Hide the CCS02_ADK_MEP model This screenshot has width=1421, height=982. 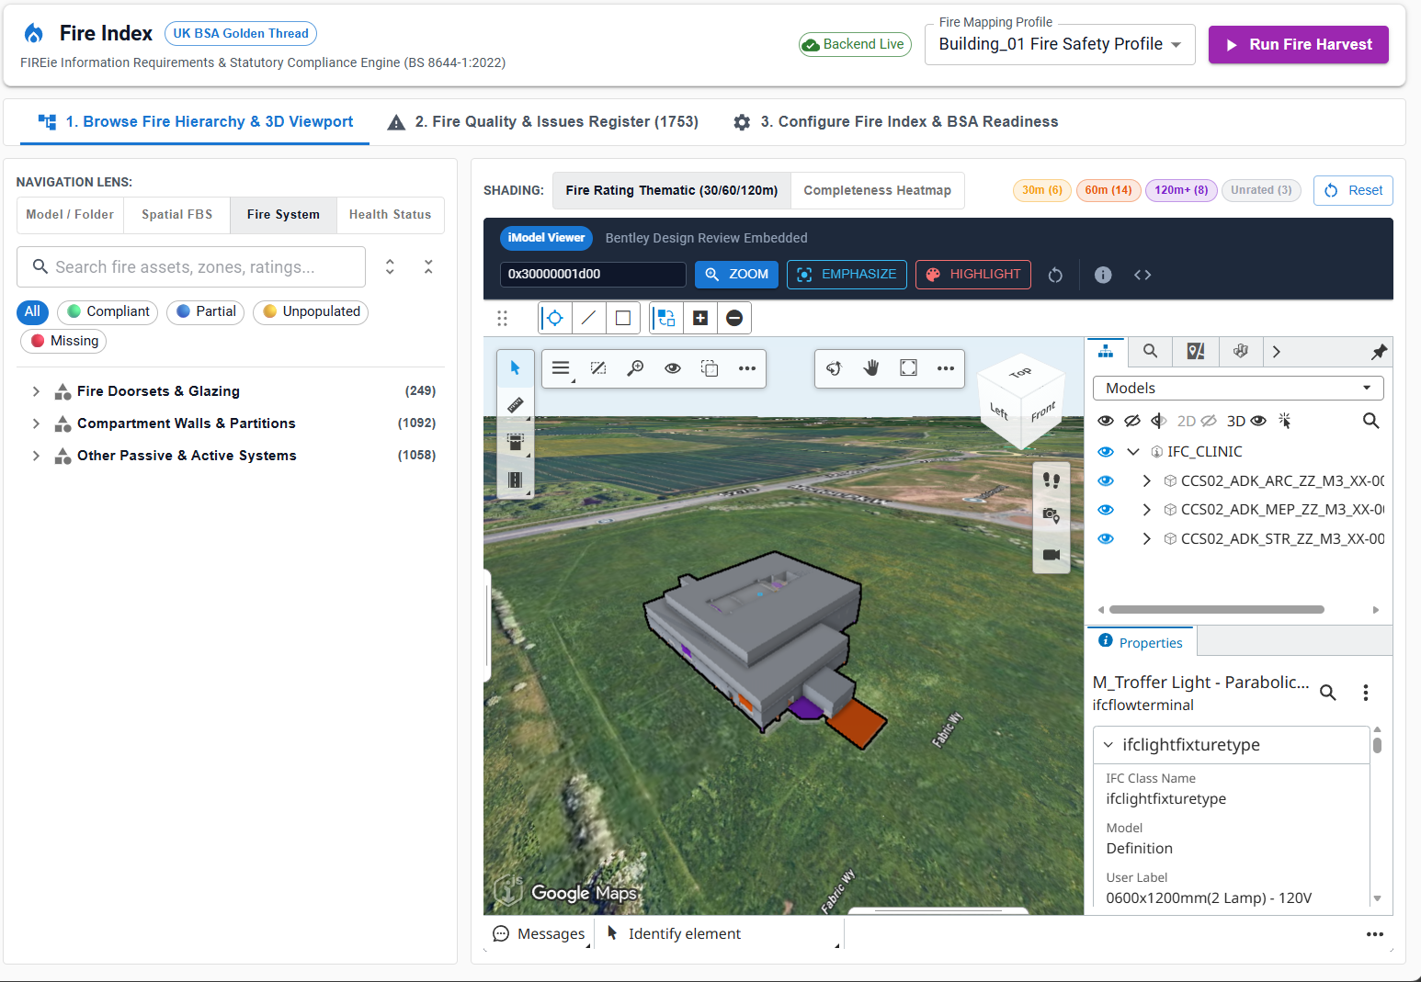(1106, 510)
